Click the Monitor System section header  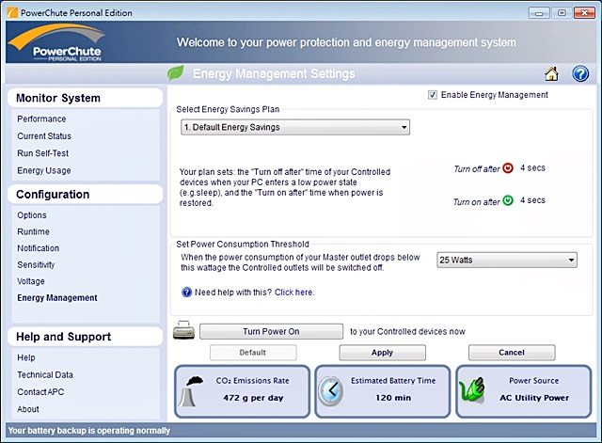point(86,98)
